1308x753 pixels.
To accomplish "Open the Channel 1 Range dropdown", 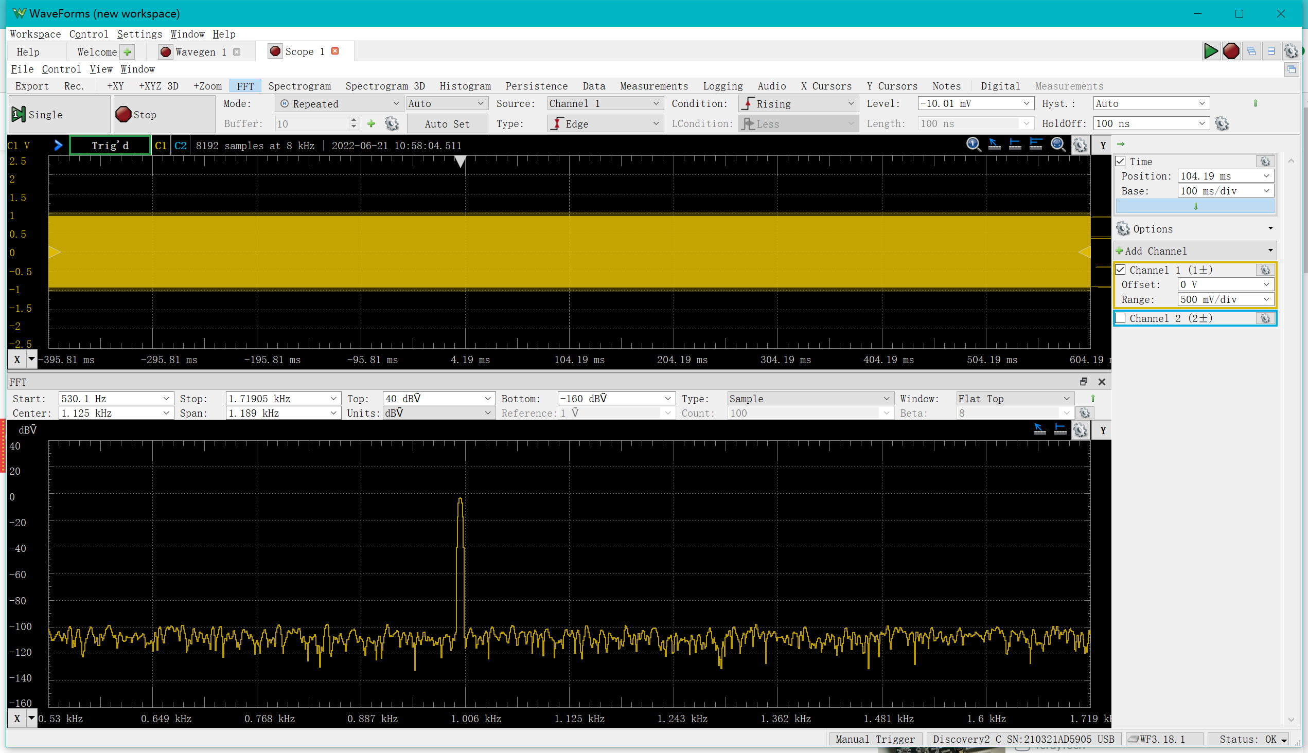I will click(1266, 299).
